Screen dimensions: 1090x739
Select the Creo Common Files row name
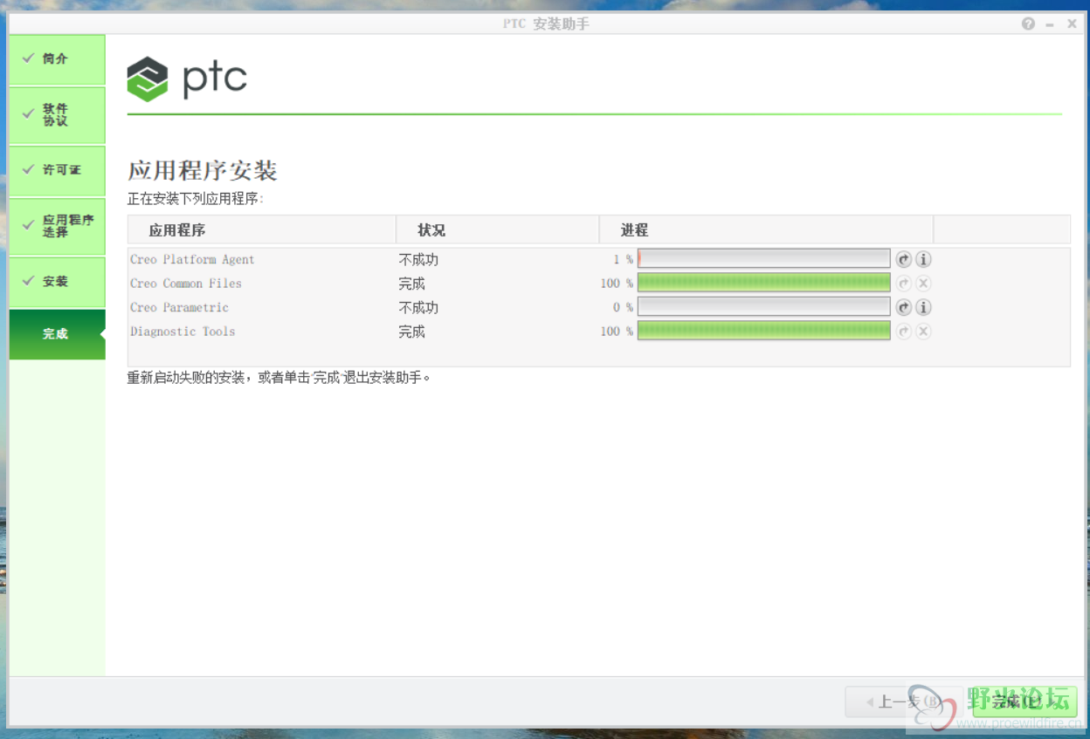pyautogui.click(x=186, y=283)
